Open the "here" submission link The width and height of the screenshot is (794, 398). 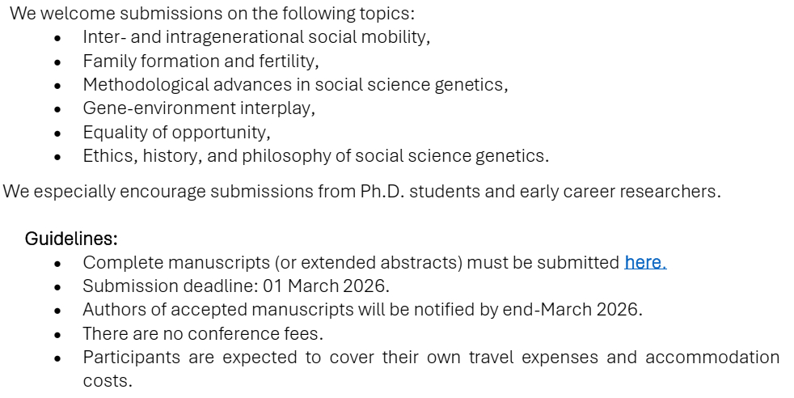[x=644, y=263]
